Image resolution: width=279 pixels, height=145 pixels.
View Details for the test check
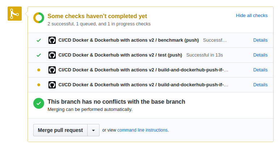(260, 55)
